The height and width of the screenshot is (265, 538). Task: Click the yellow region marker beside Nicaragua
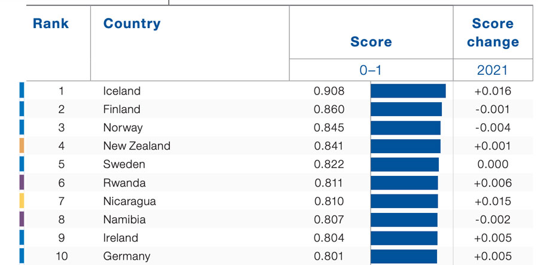22,201
